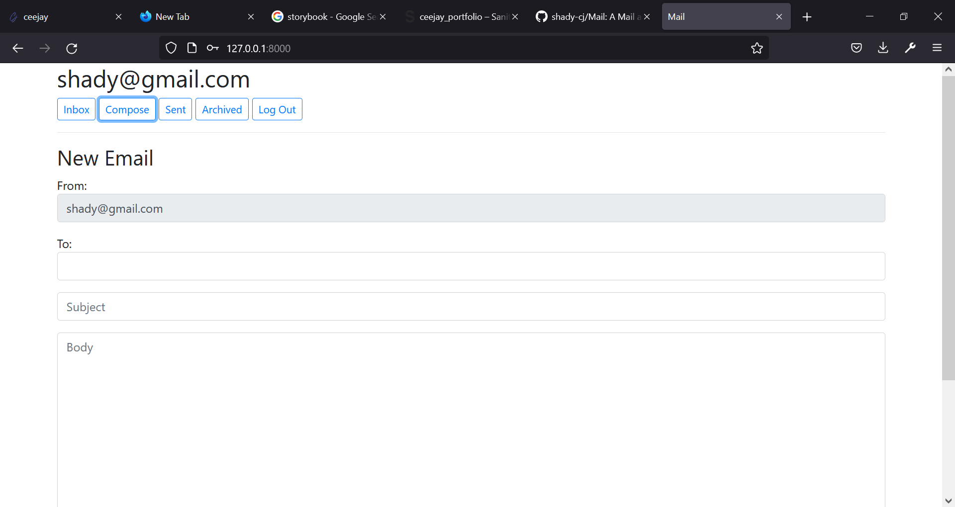Click the address bar URL 127.0.0.1:8000

(x=258, y=48)
